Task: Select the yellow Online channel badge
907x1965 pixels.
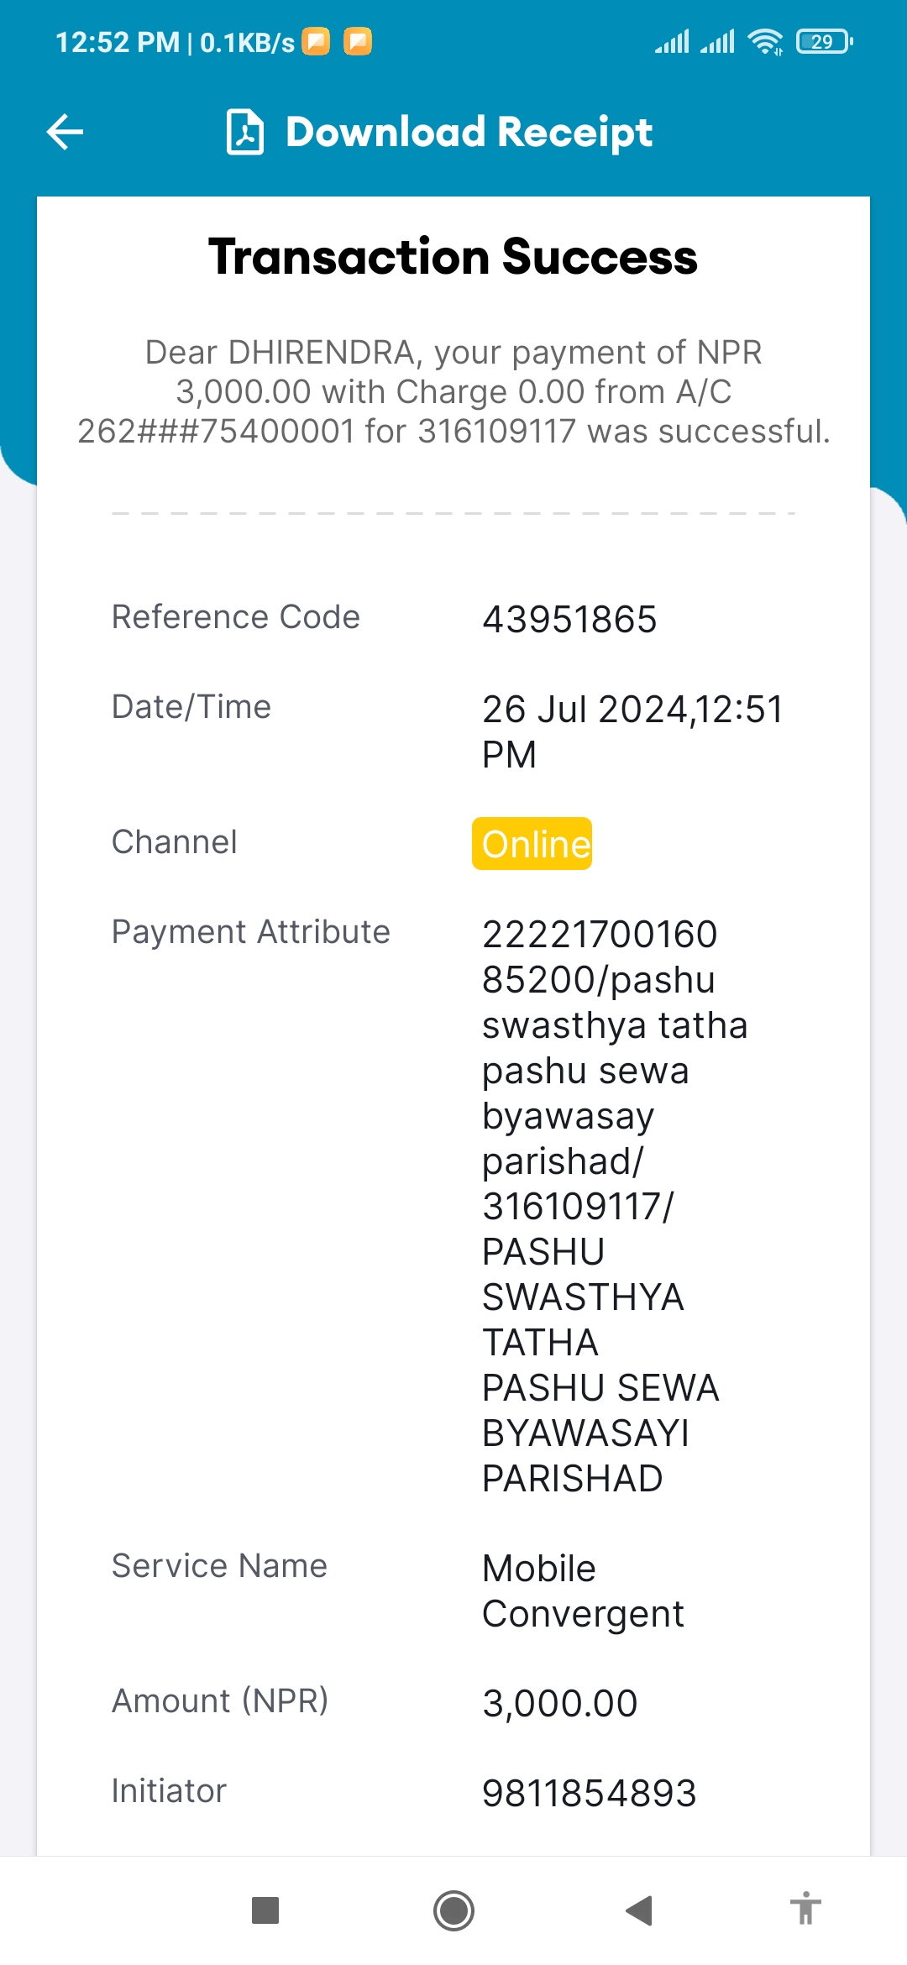Action: [x=532, y=843]
